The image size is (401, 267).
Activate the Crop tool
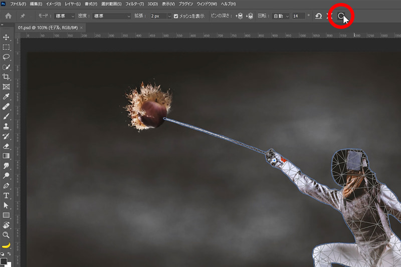[6, 77]
